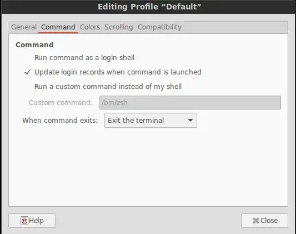This screenshot has width=296, height=234.
Task: Click the Help button
Action: [32, 221]
